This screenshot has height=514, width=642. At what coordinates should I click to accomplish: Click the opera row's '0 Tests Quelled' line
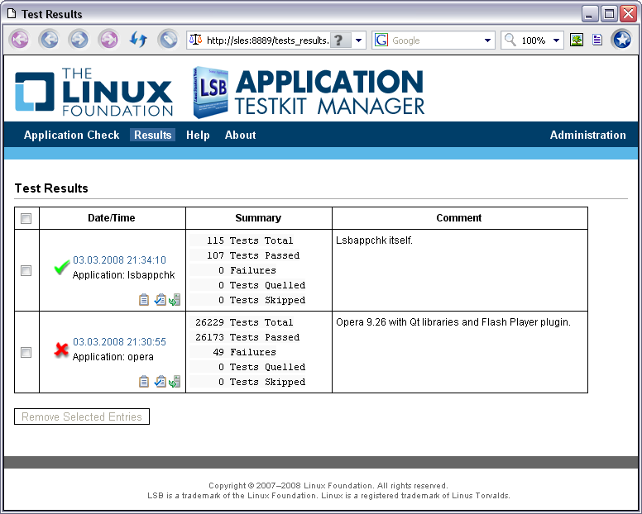tap(262, 367)
